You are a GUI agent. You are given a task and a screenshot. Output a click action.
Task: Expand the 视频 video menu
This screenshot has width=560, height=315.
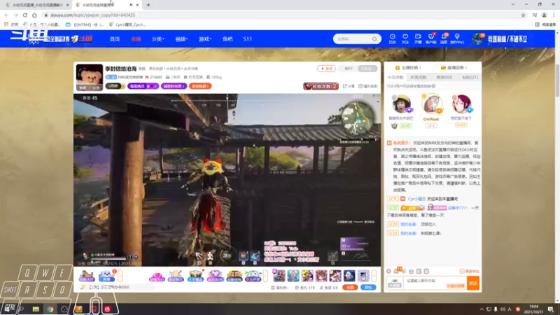pos(181,39)
